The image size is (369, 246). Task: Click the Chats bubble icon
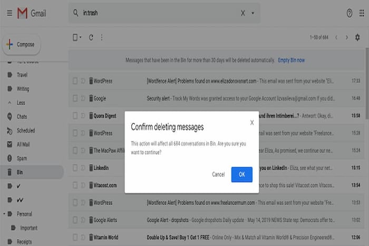tap(9, 117)
